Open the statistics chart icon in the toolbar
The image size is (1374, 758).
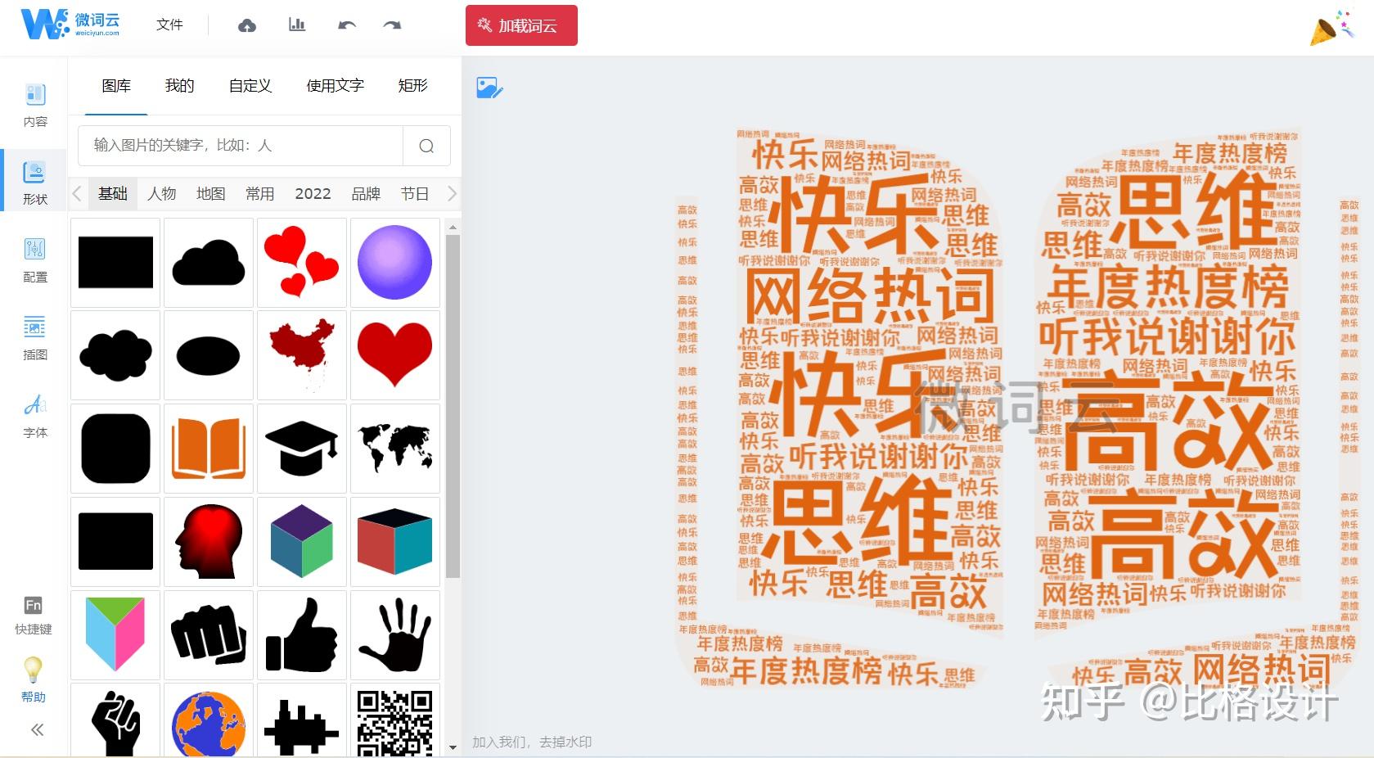coord(296,25)
